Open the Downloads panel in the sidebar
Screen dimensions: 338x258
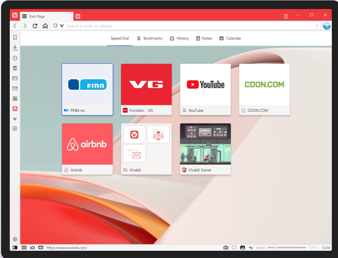point(15,47)
